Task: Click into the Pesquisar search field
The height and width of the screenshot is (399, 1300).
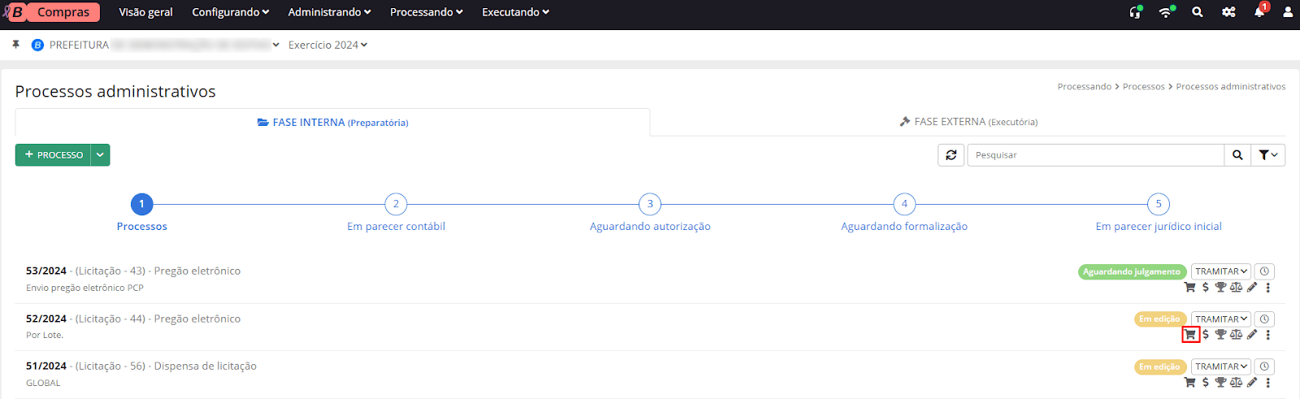Action: click(x=1094, y=155)
